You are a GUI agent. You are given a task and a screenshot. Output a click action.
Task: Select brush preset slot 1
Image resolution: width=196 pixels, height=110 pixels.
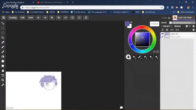pos(128,57)
